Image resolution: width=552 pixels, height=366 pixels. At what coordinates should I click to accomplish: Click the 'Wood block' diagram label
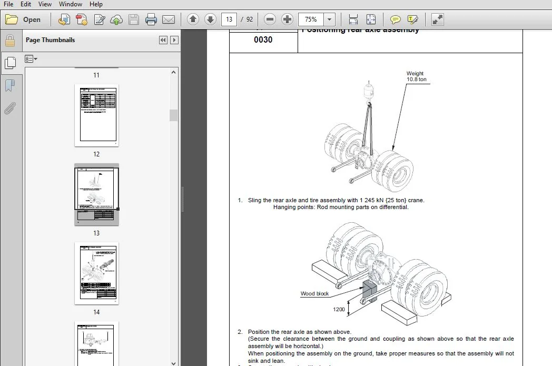coord(314,293)
